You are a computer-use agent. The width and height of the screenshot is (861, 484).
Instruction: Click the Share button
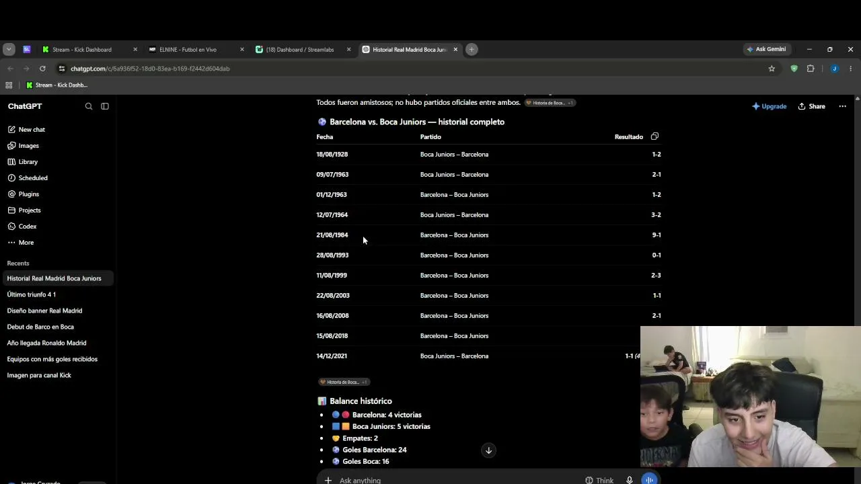coord(812,106)
